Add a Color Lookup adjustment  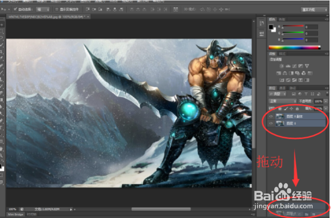pyautogui.click(x=309, y=73)
